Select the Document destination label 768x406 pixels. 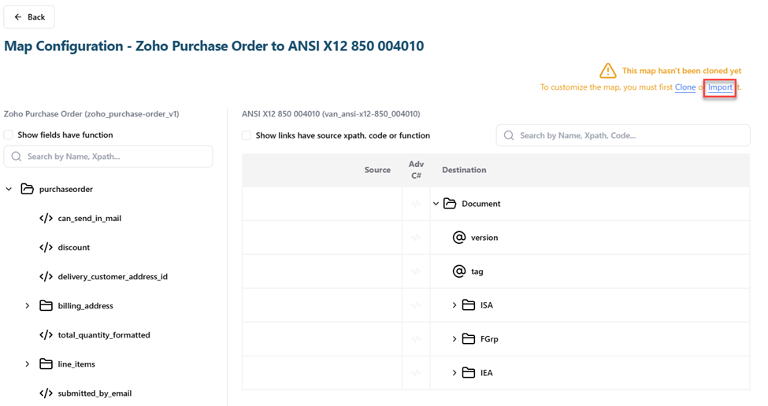[x=481, y=204]
